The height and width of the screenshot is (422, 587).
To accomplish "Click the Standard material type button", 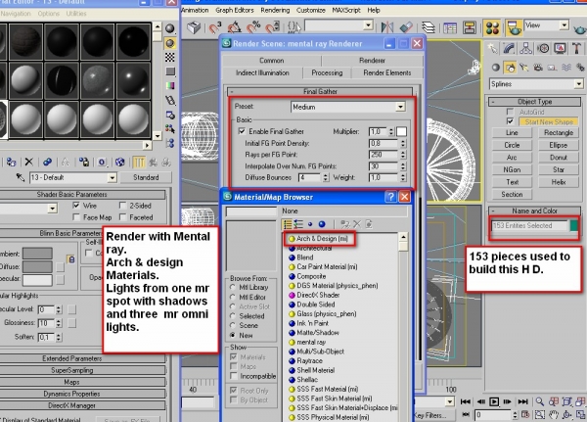I will tap(146, 177).
